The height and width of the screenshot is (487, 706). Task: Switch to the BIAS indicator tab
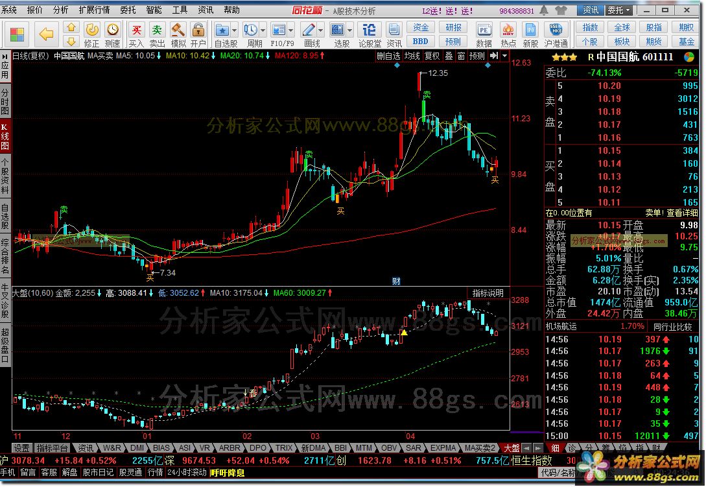(x=161, y=448)
